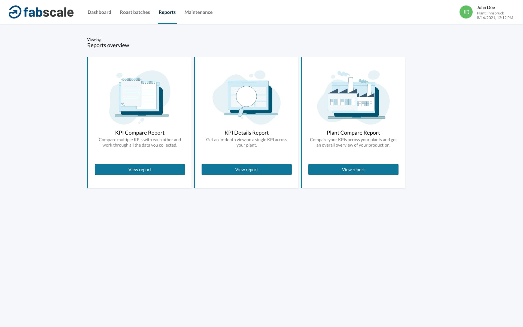Click the Plant Compare Report title
Image resolution: width=523 pixels, height=327 pixels.
(353, 133)
